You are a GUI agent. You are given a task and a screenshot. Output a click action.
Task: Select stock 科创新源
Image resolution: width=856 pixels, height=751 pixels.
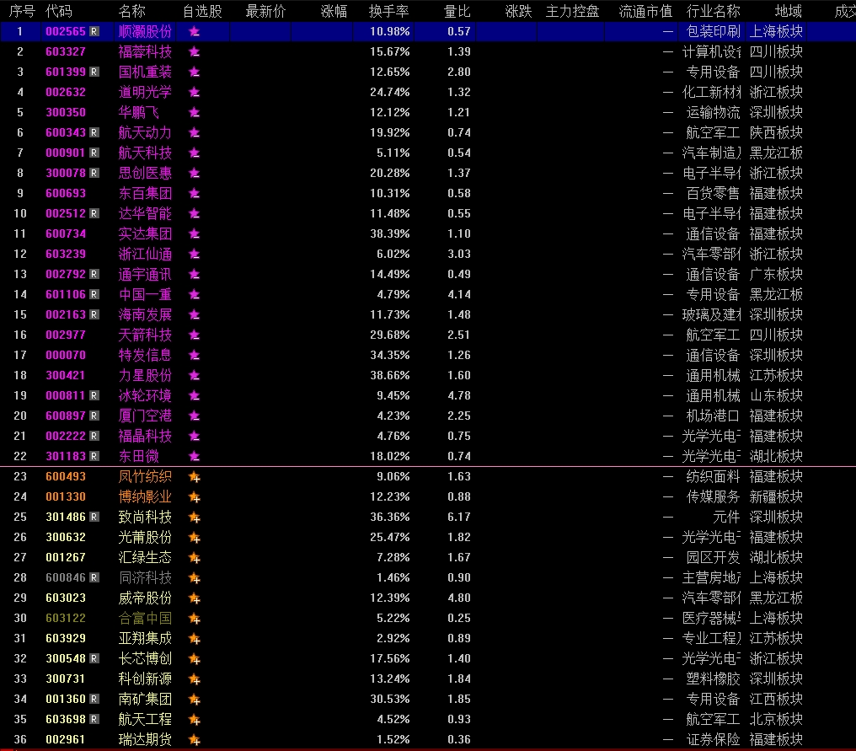(145, 679)
